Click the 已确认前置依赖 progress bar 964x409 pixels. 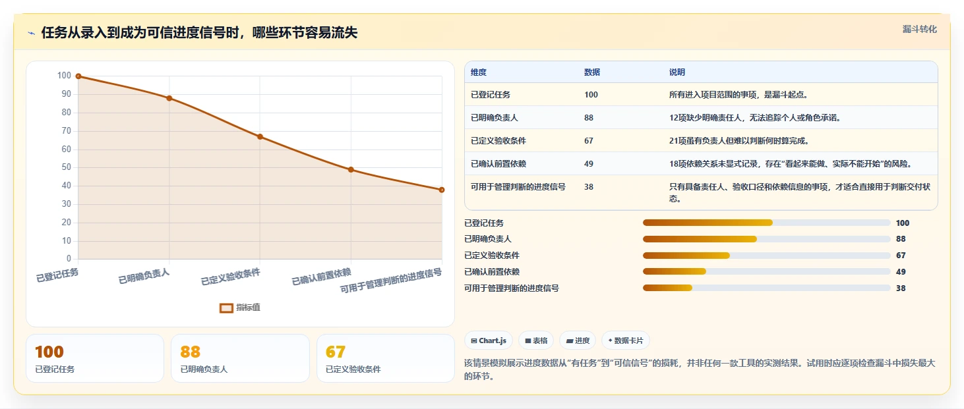766,271
